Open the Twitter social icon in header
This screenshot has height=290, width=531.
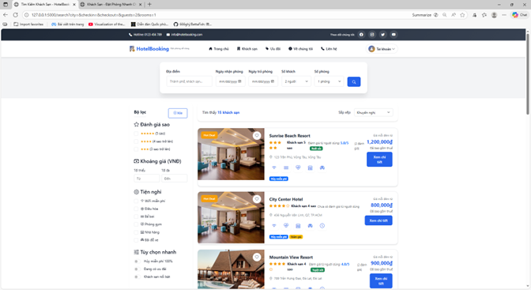382,35
